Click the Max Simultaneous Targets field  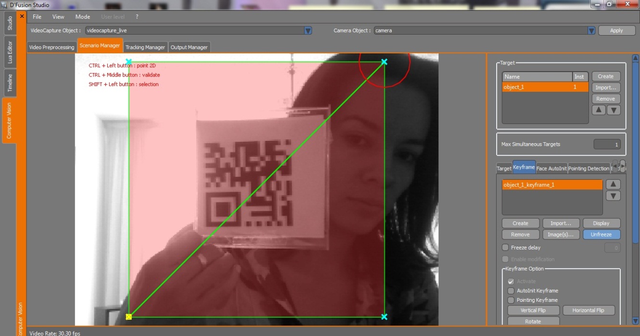(x=607, y=144)
